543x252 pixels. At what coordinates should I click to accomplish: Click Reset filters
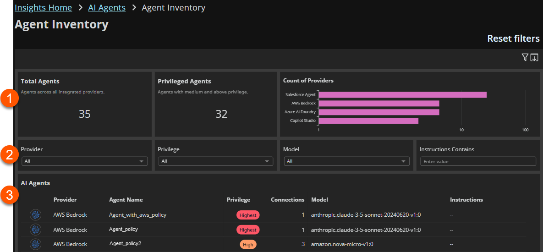pyautogui.click(x=513, y=38)
